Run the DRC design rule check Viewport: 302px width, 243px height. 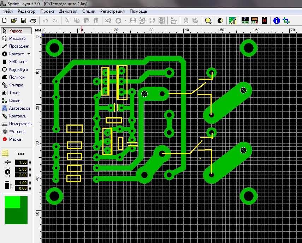(x=255, y=20)
